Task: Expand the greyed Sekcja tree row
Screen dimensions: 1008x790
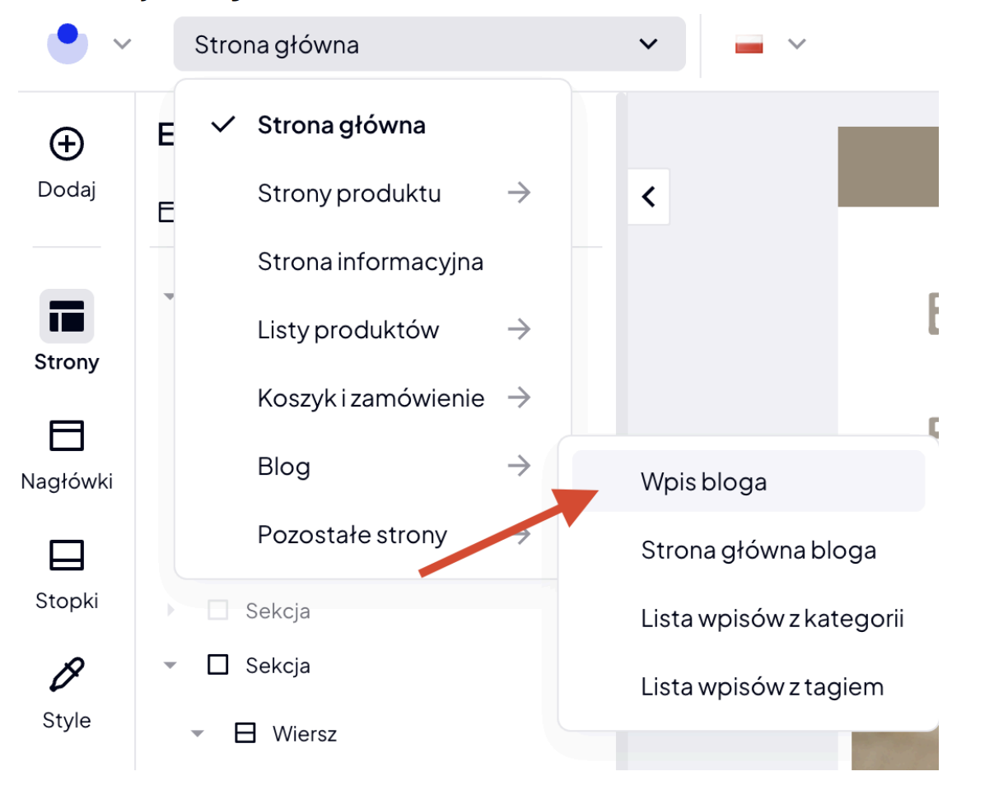Action: click(x=170, y=611)
